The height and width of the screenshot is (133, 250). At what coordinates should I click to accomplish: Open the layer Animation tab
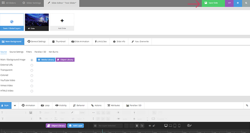tap(28, 105)
